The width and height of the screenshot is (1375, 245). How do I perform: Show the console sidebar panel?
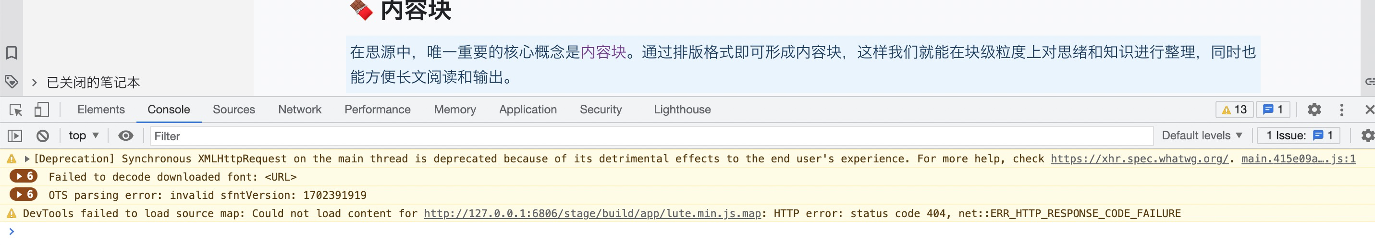[x=15, y=136]
